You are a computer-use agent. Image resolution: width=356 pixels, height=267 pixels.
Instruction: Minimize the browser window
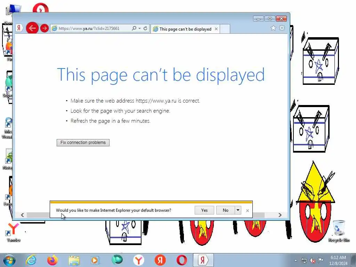point(258,19)
